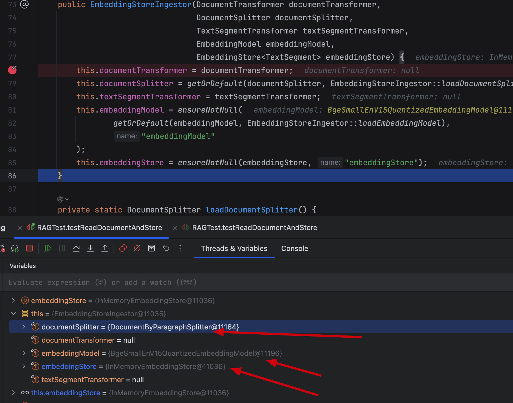Click the field icon beside documentTransformer

click(x=35, y=340)
